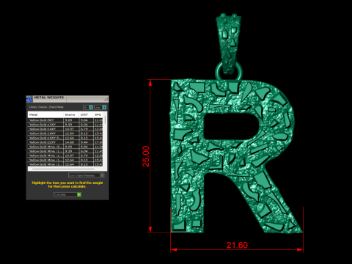Click the DWT column header
The height and width of the screenshot is (264, 352).
[x=87, y=114]
